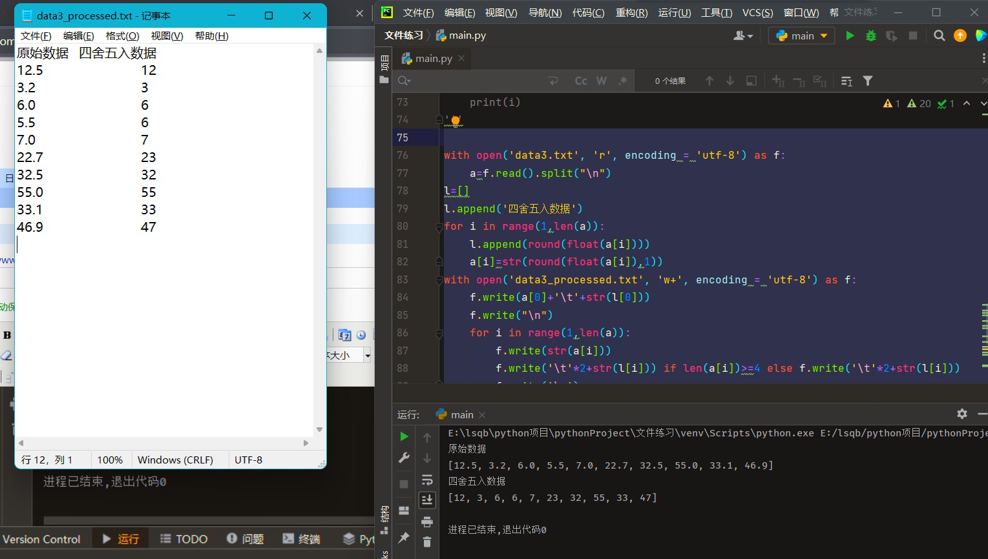
Task: Clear console output with the trash icon
Action: [x=427, y=542]
